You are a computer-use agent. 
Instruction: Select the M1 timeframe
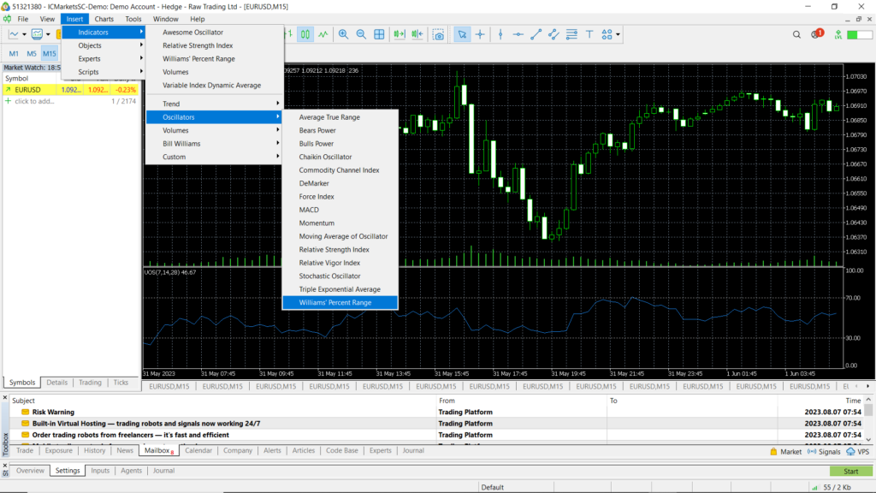(x=15, y=52)
